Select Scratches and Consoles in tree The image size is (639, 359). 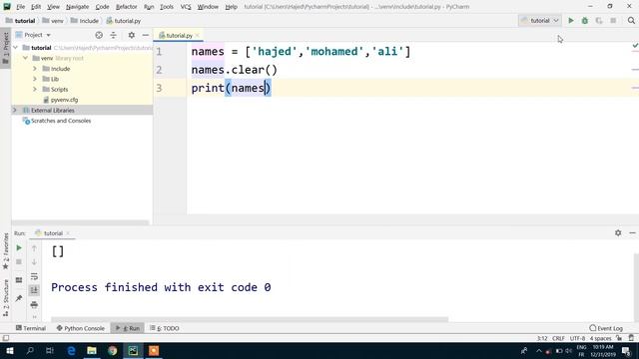[57, 121]
